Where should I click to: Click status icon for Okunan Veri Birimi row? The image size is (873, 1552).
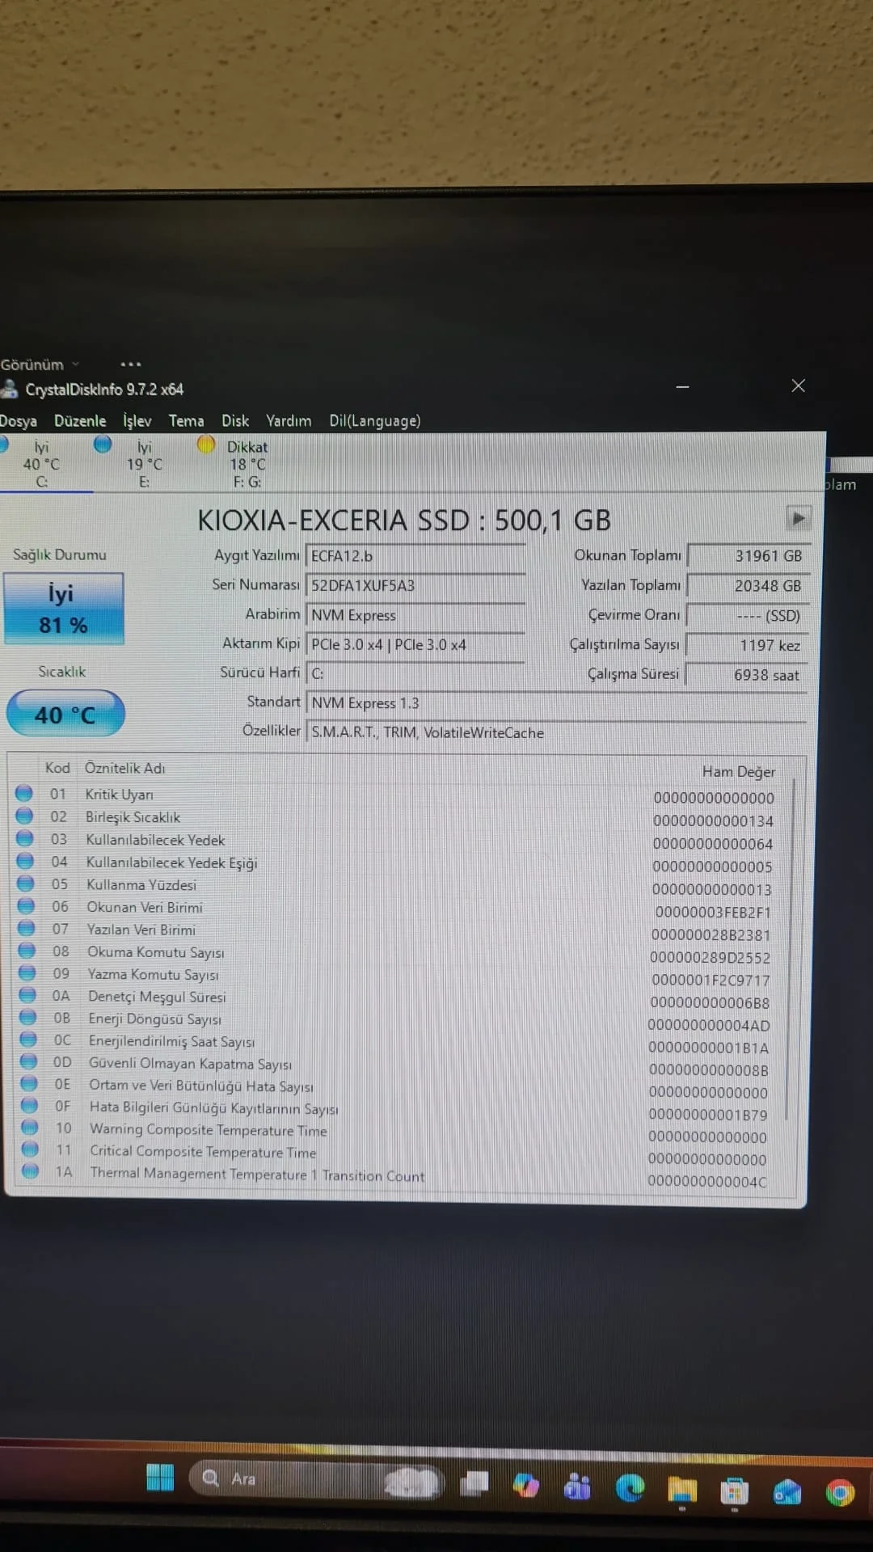coord(26,906)
